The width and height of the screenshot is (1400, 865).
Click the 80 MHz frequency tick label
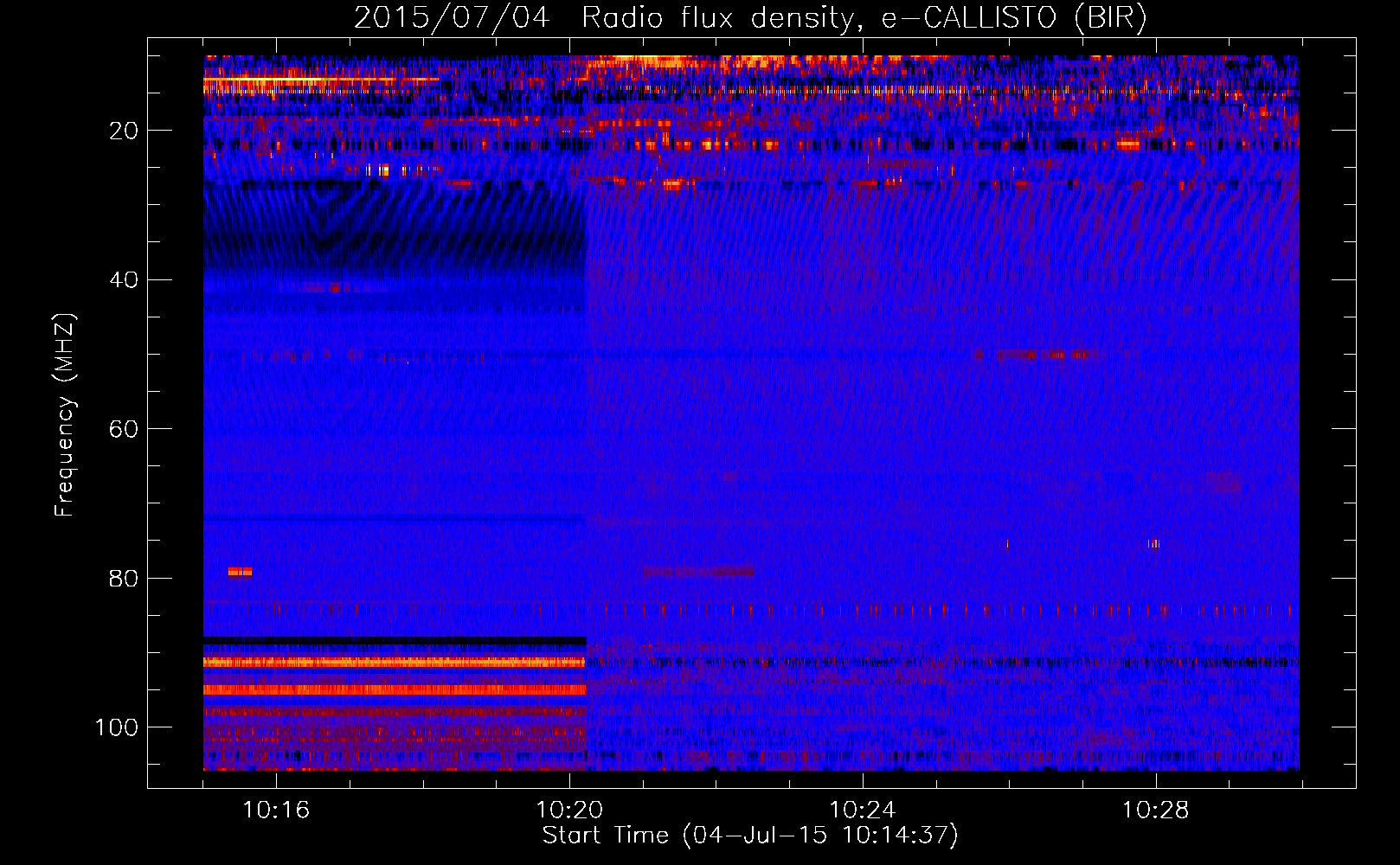124,579
